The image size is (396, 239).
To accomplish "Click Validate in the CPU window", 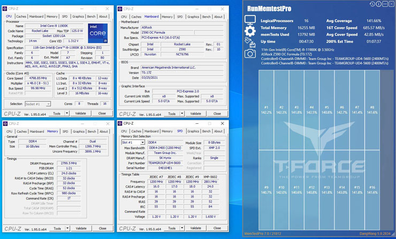I will [81, 113].
